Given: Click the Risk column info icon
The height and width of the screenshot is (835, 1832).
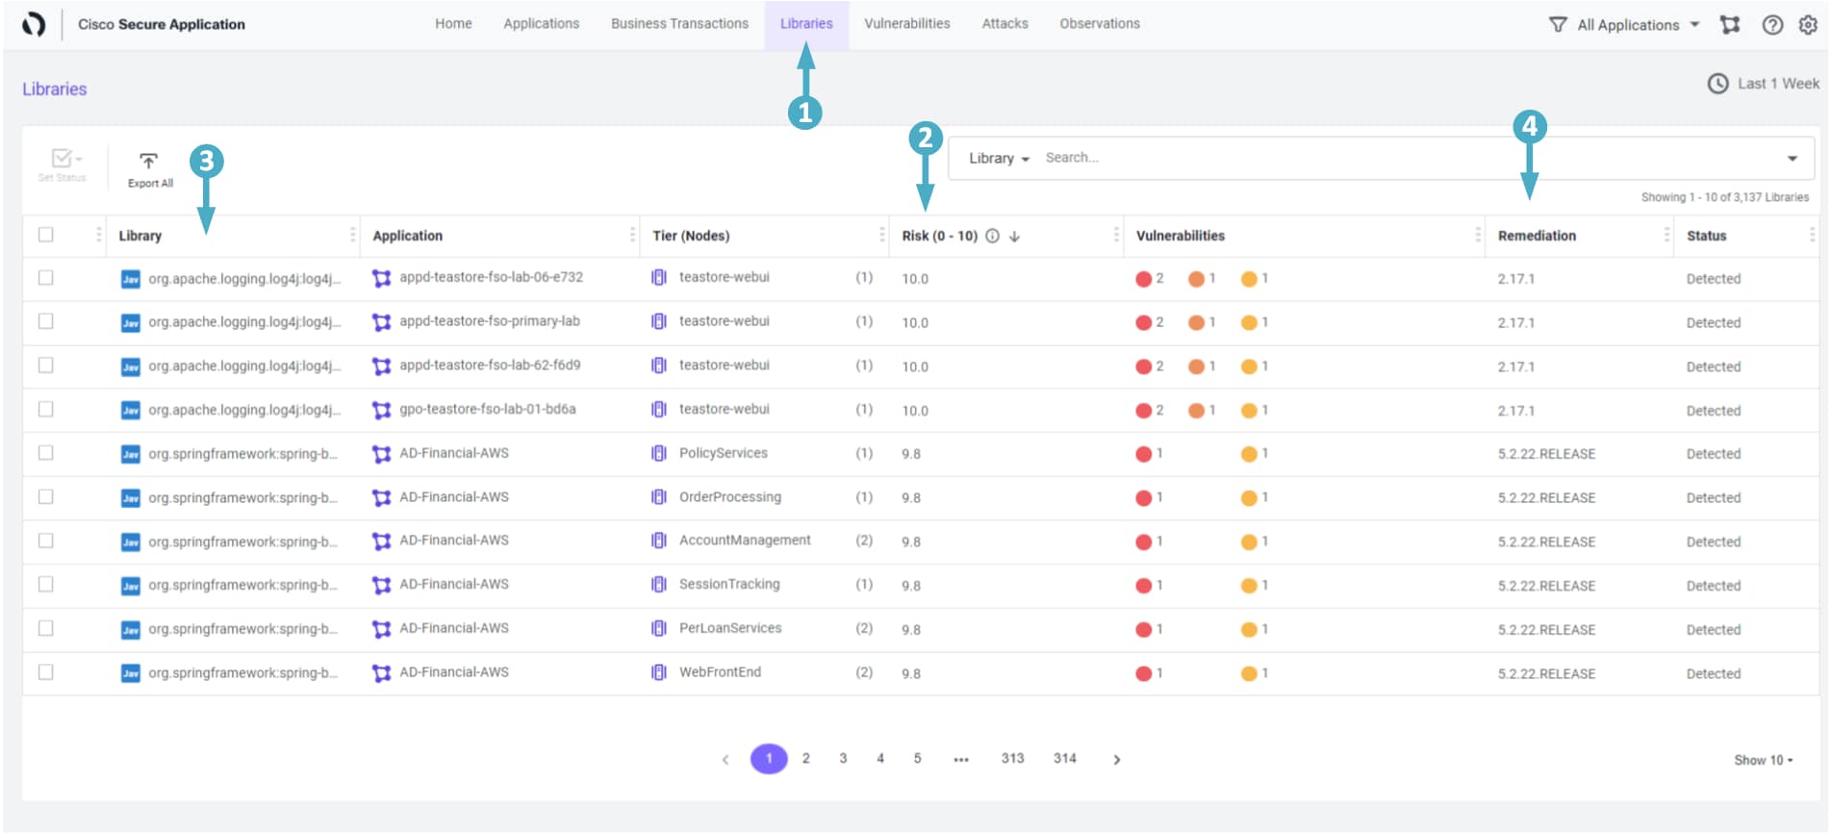Looking at the screenshot, I should tap(992, 236).
